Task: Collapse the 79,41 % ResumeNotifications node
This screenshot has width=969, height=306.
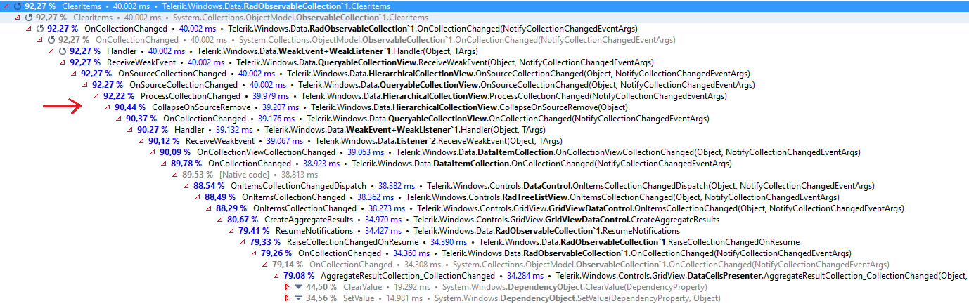Action: point(231,231)
